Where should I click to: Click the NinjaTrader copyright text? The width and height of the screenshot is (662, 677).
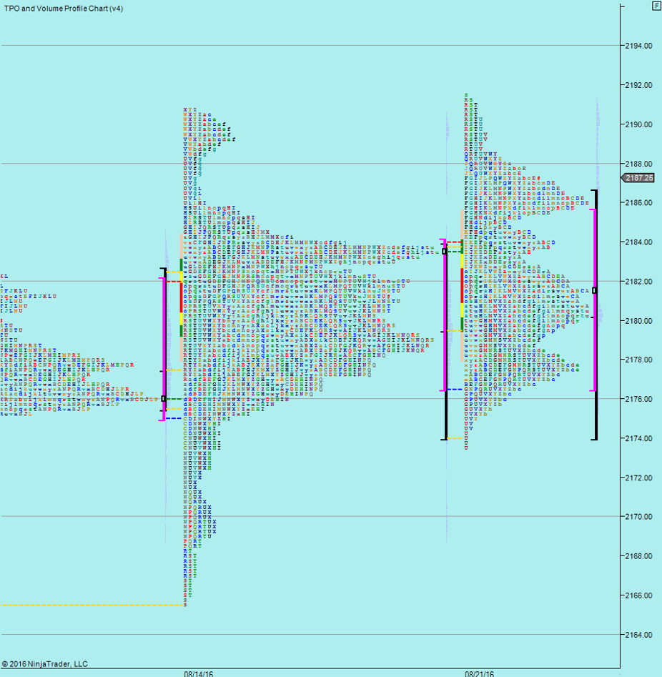coord(44,664)
